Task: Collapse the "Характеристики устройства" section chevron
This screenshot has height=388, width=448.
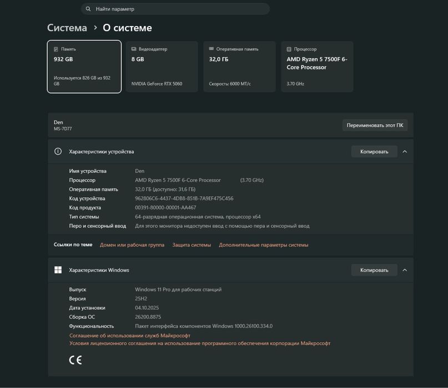Action: (x=405, y=151)
